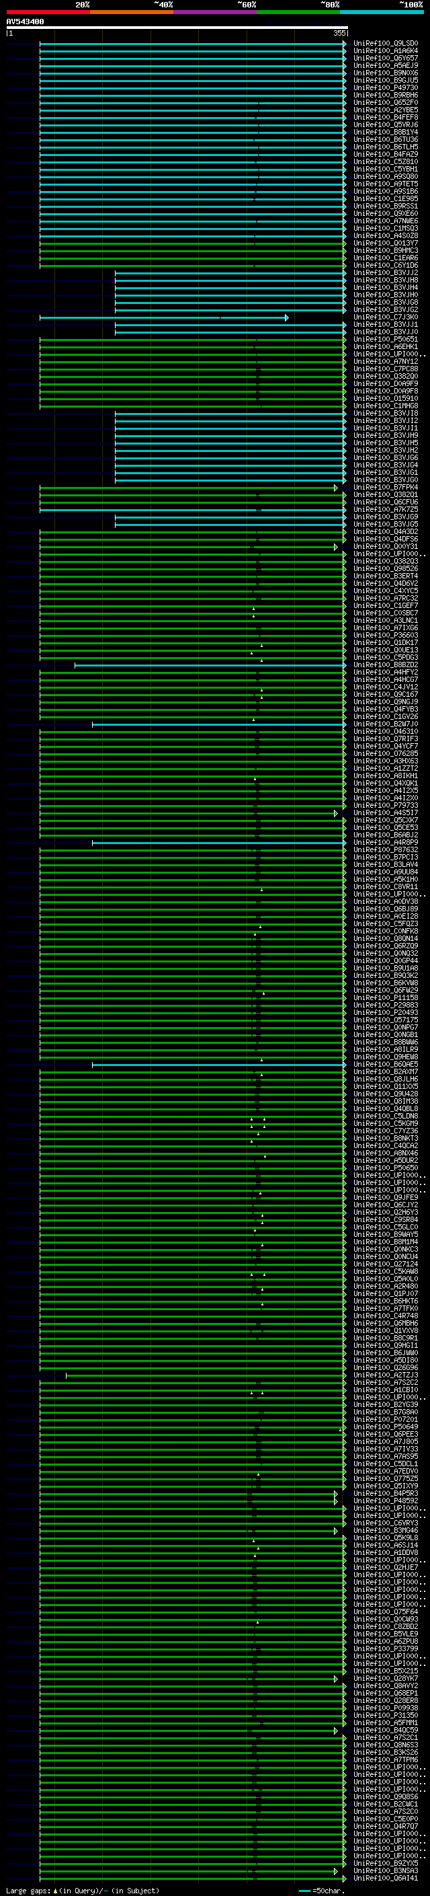Click the red 20% identity legend segment
This screenshot has width=430, height=1896.
[x=48, y=12]
